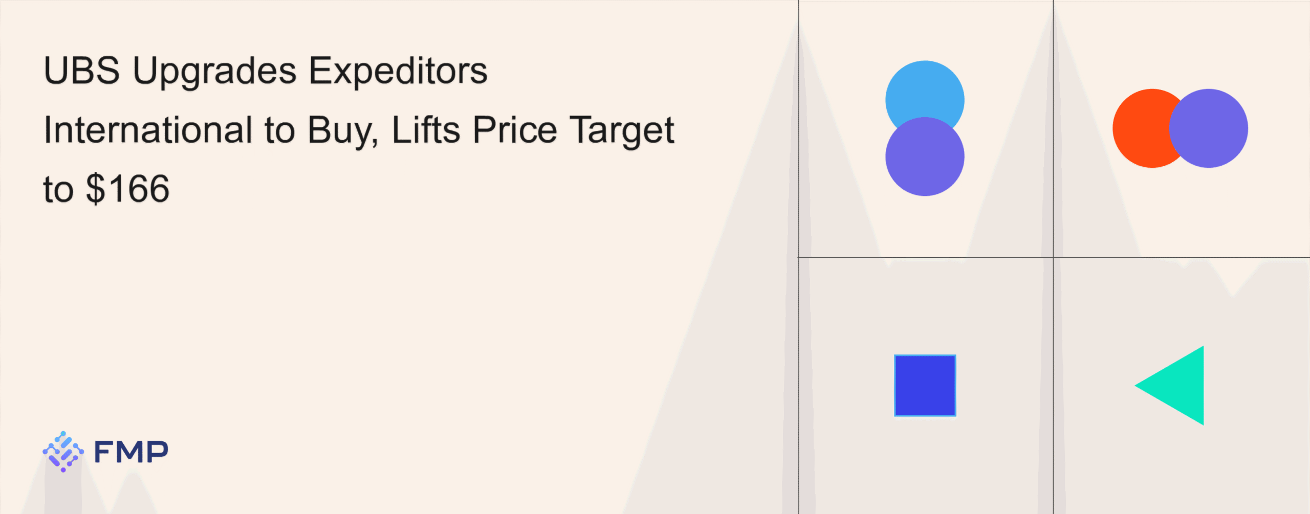This screenshot has height=514, width=1310.
Task: Click "Expeditors" in the headline
Action: pyautogui.click(x=398, y=71)
